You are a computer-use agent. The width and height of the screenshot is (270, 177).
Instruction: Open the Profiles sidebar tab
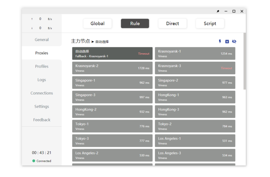(x=41, y=67)
